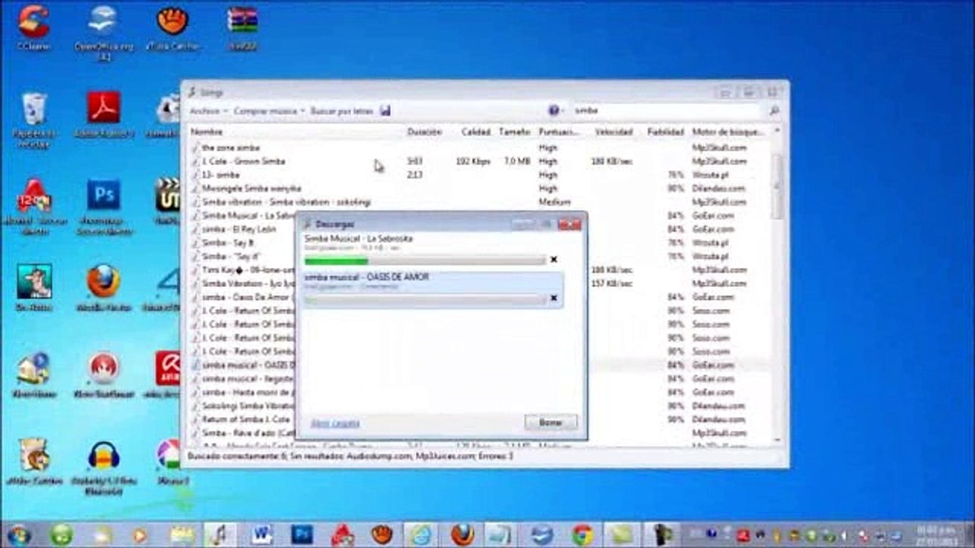Viewport: 975px width, 548px height.
Task: Select the result 'Return of Simba J. Cole'
Action: tap(246, 419)
